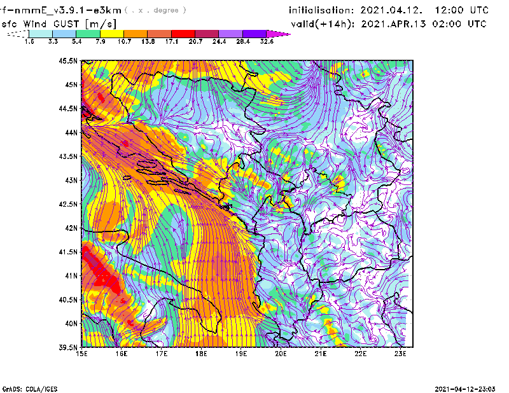Click the '40N' latitude label
Viewport: 509px width, 393px height.
click(71, 324)
